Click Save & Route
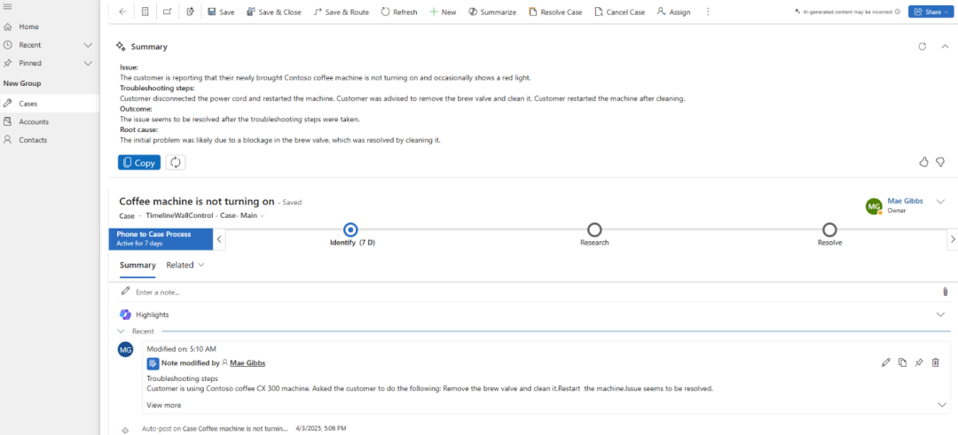This screenshot has width=958, height=435. tap(341, 12)
